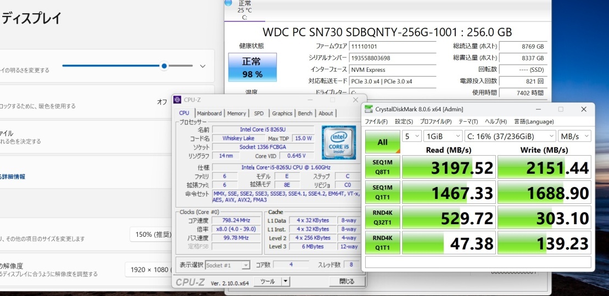
Task: Switch to the About tab in CPU-Z
Action: [x=326, y=113]
